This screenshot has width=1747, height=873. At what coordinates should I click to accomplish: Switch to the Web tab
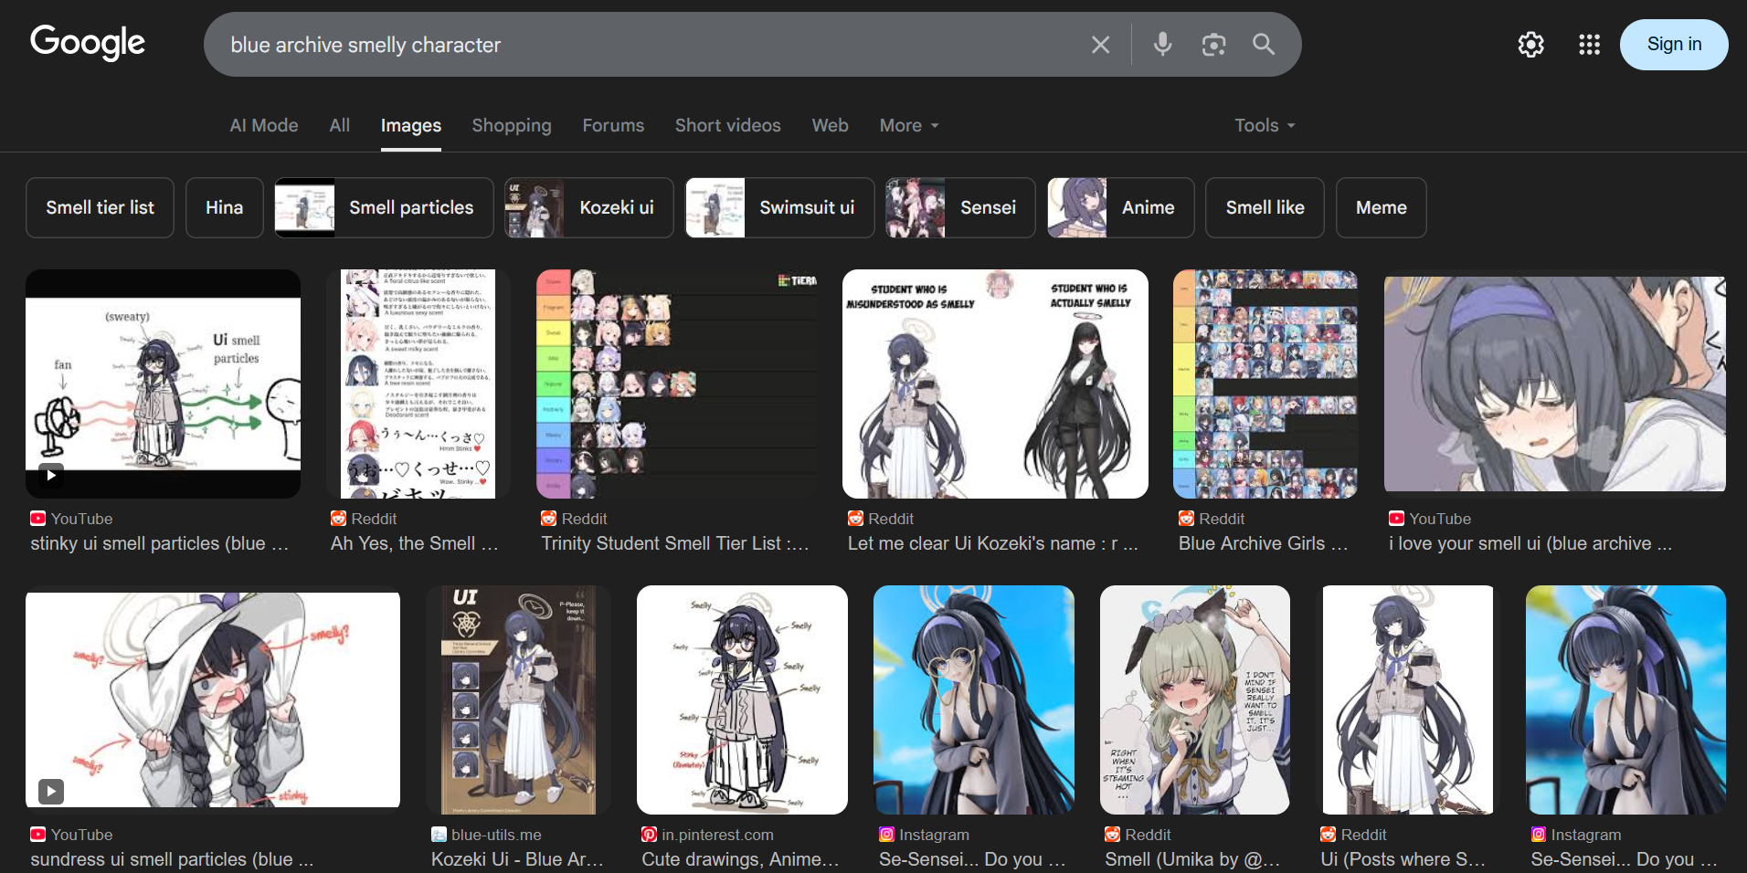pos(831,125)
